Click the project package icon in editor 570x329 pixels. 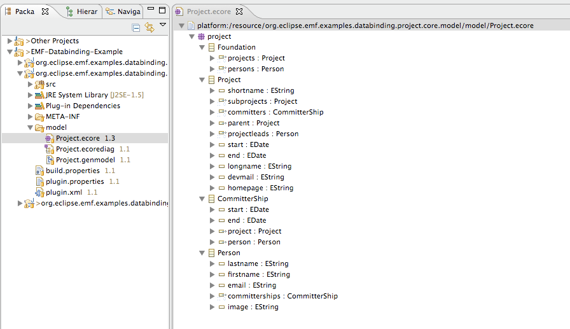[x=201, y=36]
